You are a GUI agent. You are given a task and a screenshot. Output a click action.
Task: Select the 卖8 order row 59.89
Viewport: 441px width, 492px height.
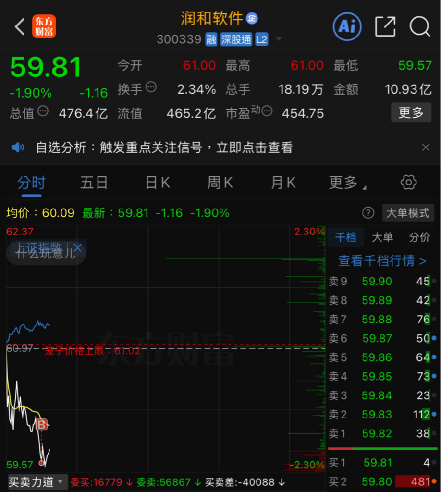point(382,300)
